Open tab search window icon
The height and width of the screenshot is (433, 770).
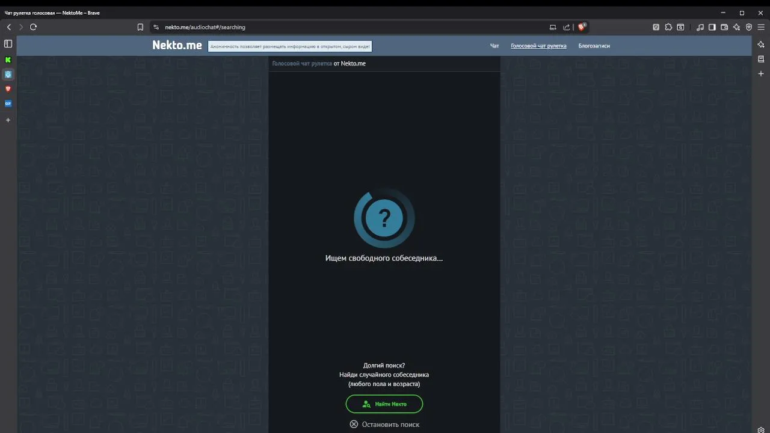(x=680, y=27)
